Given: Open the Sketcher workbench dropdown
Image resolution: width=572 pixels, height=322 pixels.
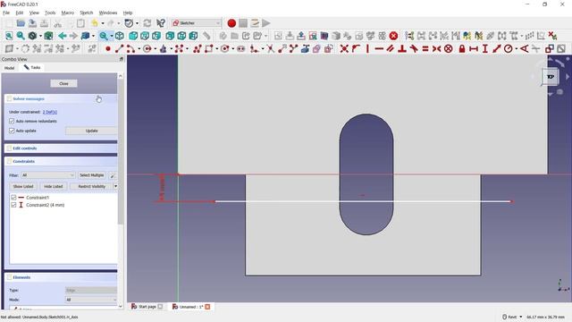Looking at the screenshot, I should pos(197,23).
